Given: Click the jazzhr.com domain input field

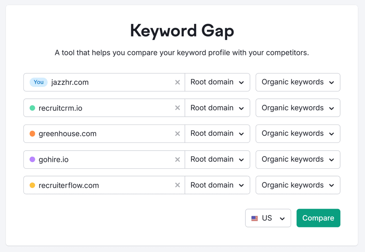Looking at the screenshot, I should tap(110, 82).
